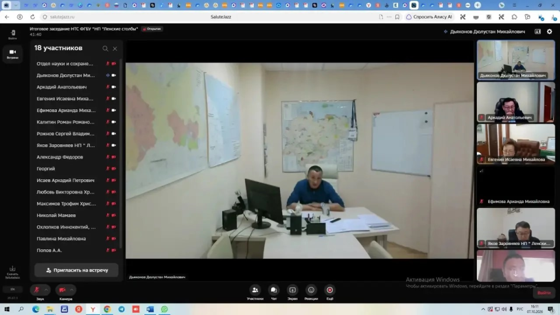Viewport: 560px width, 315px height.
Task: Search participants with magnifier icon
Action: 105,49
